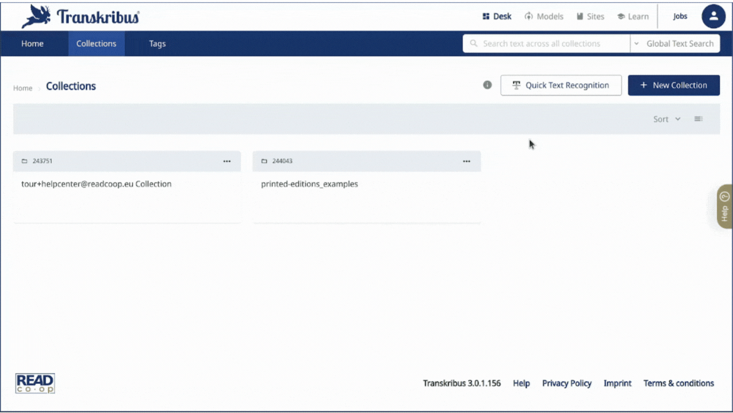Click the Transkribus logo
Image resolution: width=733 pixels, height=413 pixels.
click(x=80, y=17)
